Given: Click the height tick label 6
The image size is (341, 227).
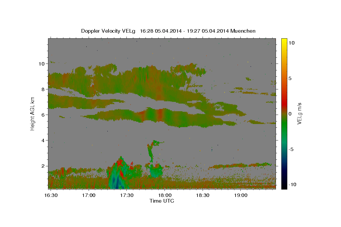Looking at the screenshot, I should click(43, 115).
